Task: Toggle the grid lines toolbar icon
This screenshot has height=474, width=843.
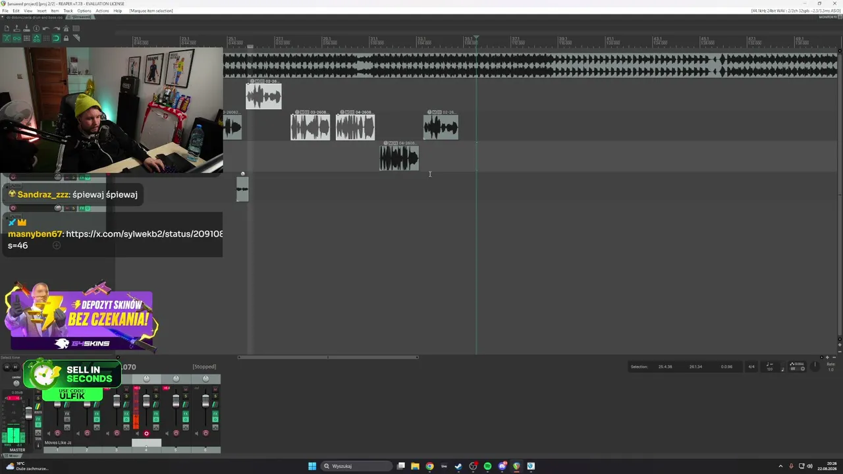Action: 46,38
